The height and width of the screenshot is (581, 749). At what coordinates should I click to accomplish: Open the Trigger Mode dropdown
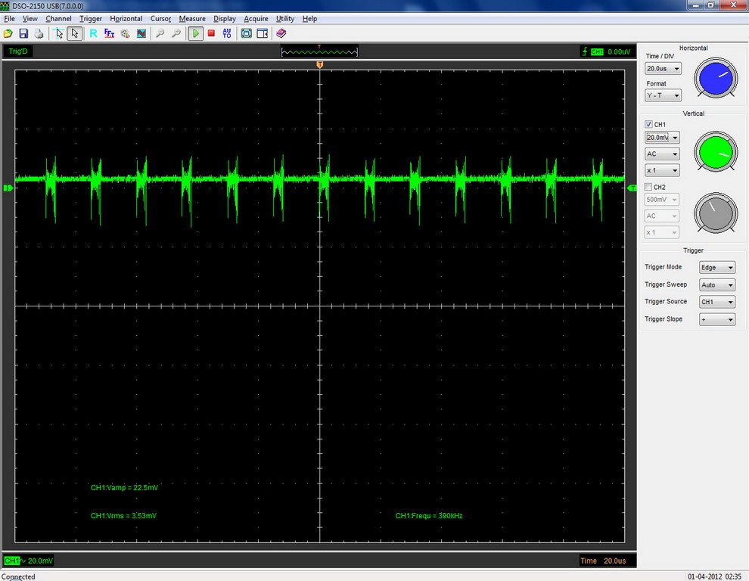pos(716,267)
